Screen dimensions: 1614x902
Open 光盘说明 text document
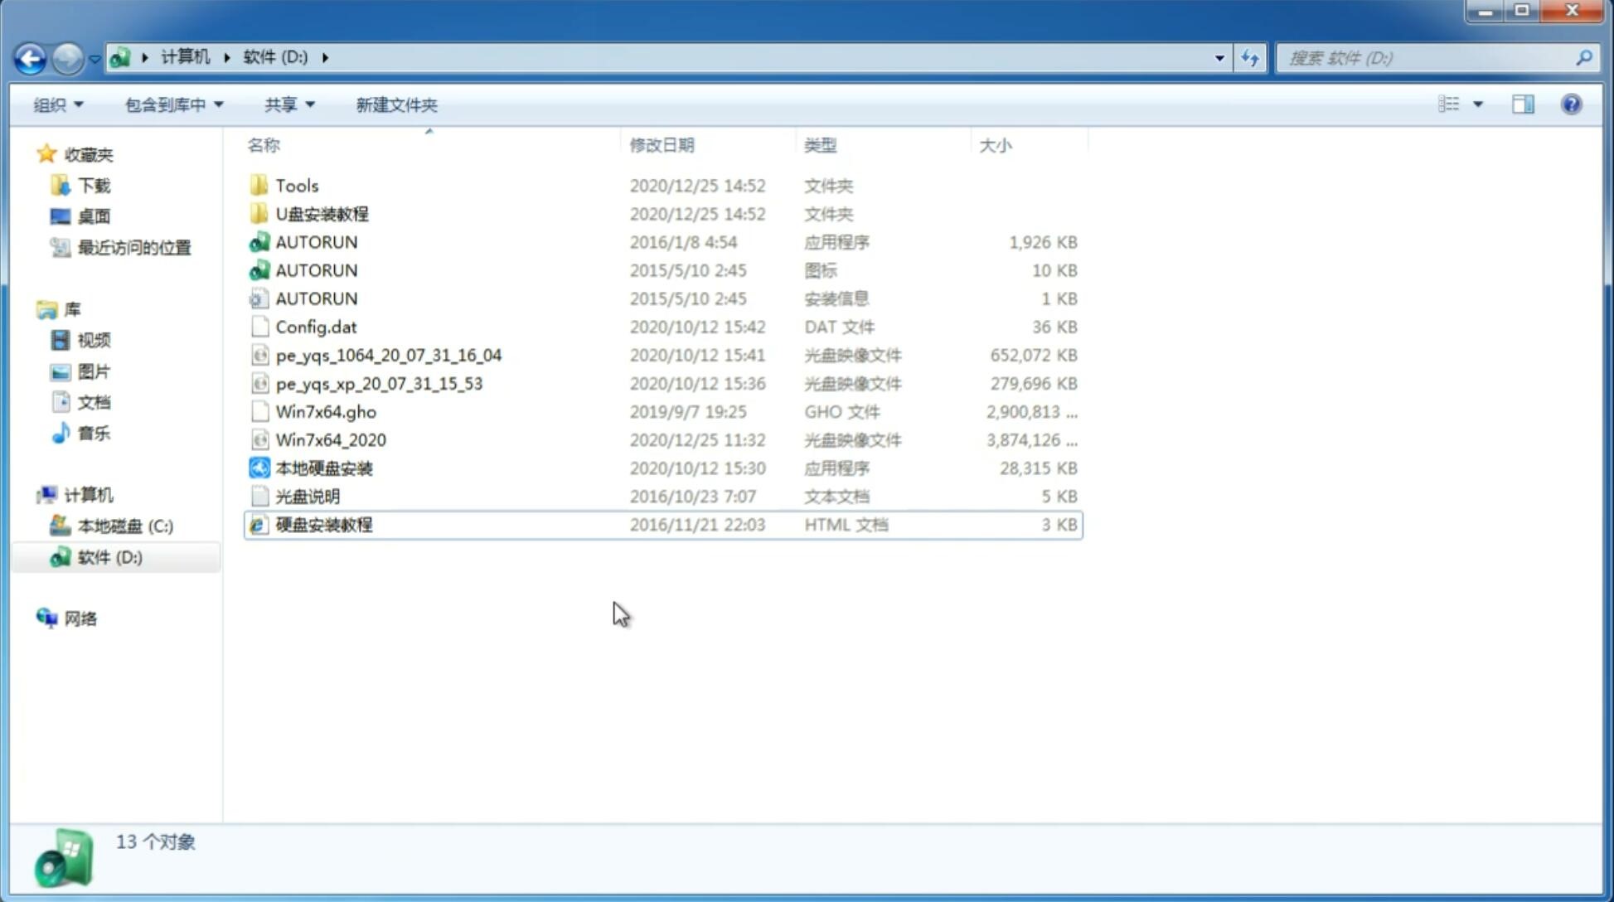(x=306, y=497)
